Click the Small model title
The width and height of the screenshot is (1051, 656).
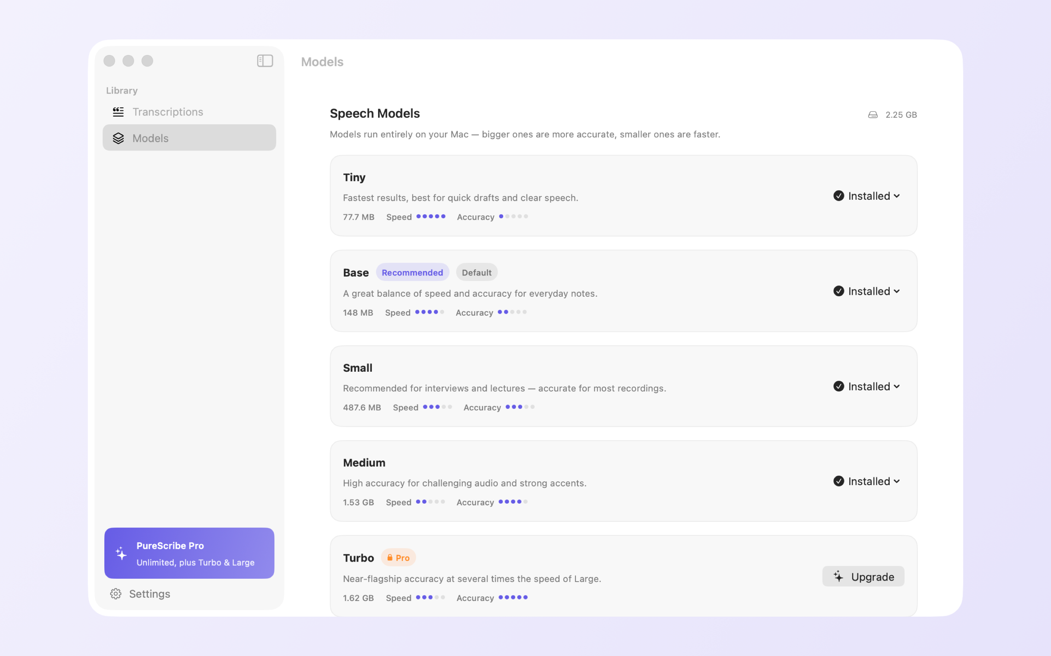pyautogui.click(x=357, y=368)
